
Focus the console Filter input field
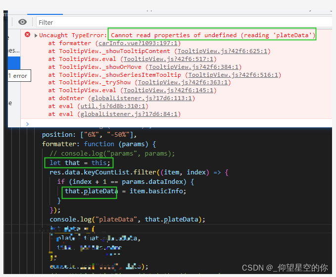[x=183, y=22]
